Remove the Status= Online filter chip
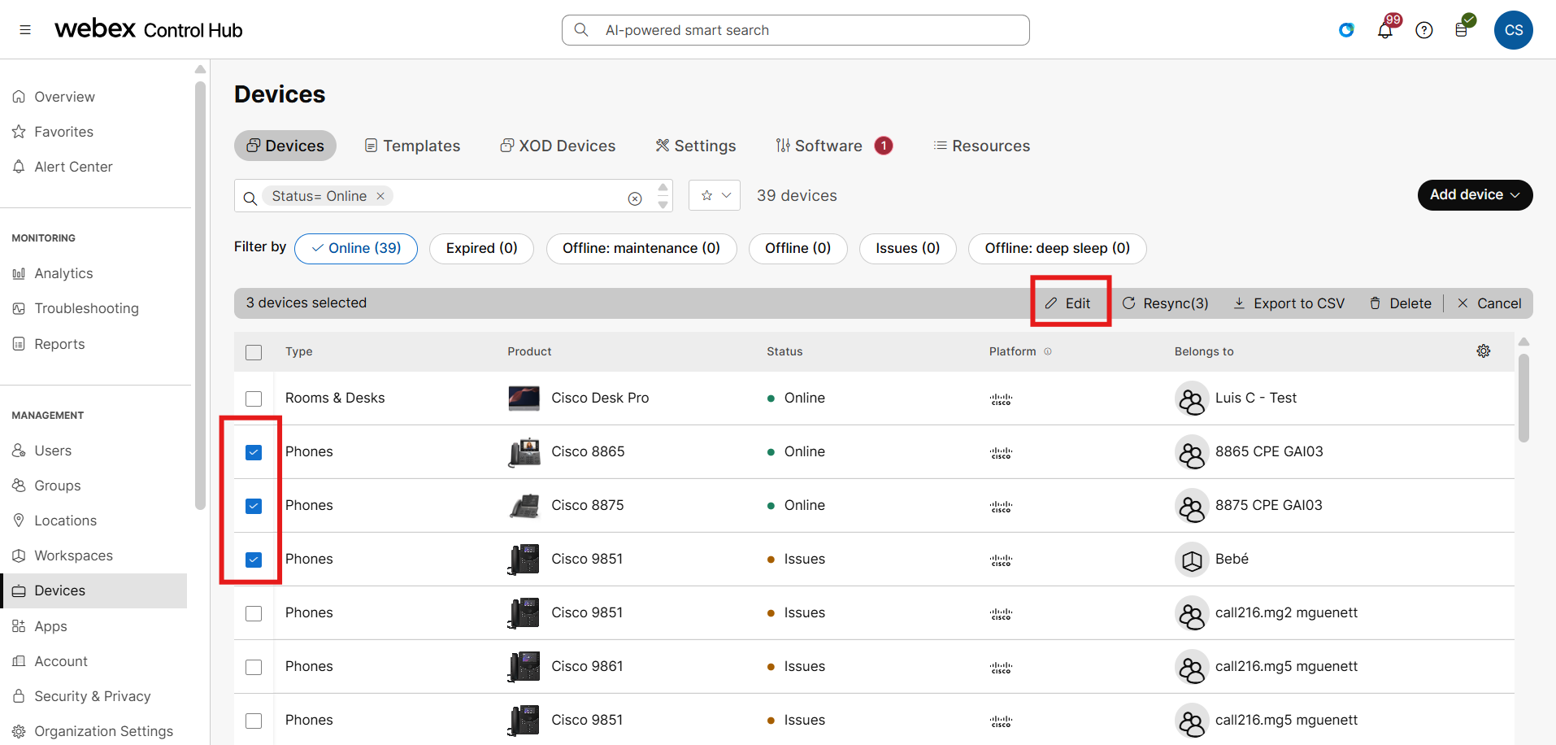The image size is (1556, 745). 380,196
